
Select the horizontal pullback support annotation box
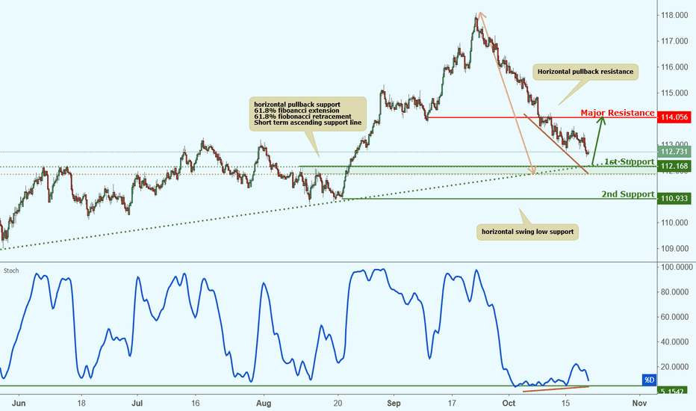point(308,114)
